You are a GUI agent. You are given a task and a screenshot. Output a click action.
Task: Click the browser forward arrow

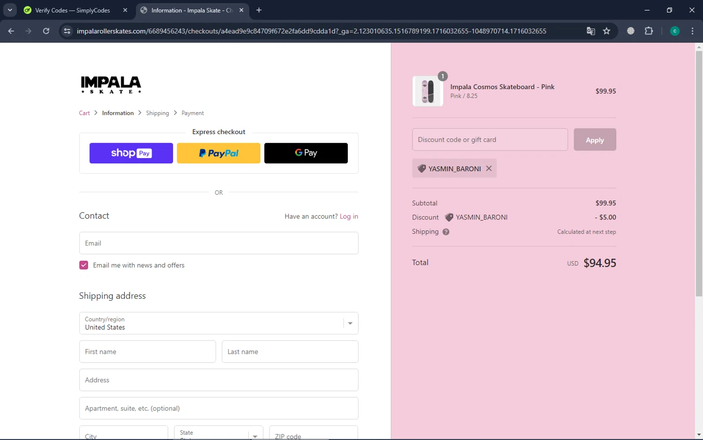click(29, 31)
